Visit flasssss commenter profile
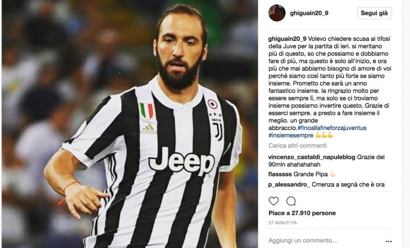This screenshot has width=410, height=248. [x=280, y=174]
